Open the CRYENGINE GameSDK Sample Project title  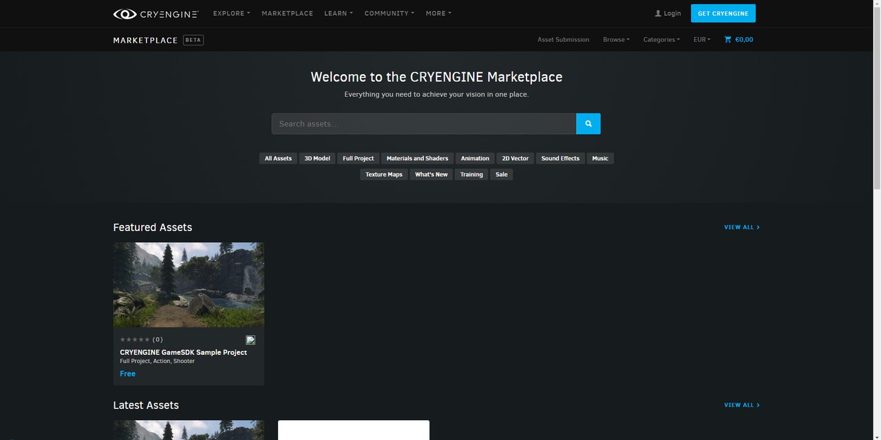pos(183,352)
